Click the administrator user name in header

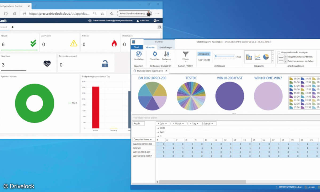coord(112,21)
